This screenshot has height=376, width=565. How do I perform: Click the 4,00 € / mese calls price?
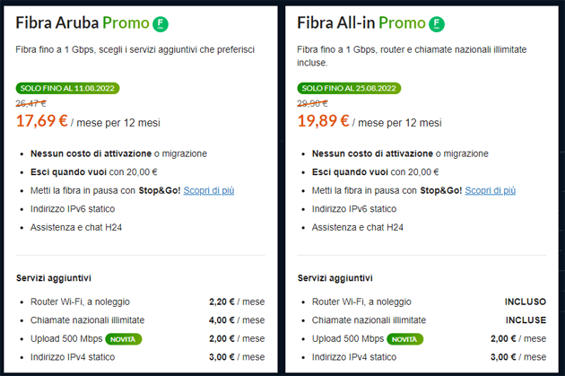click(236, 319)
